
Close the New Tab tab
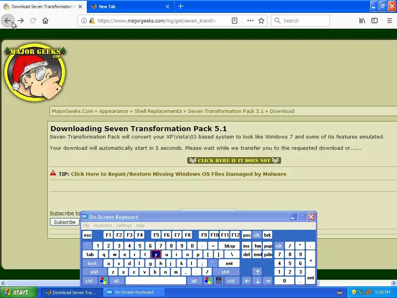tap(167, 7)
